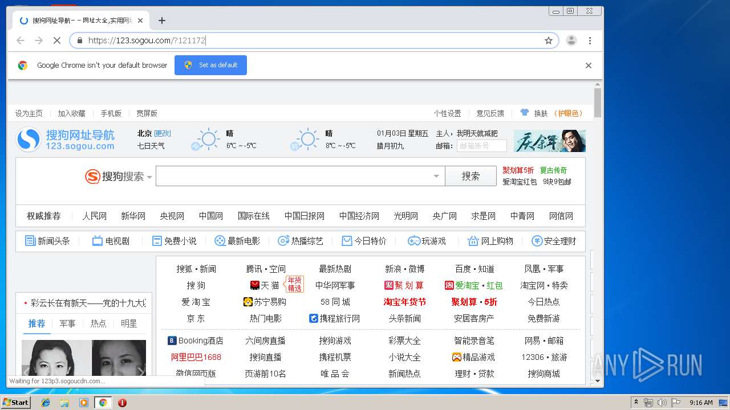Click 热播综艺 icon

coord(283,241)
